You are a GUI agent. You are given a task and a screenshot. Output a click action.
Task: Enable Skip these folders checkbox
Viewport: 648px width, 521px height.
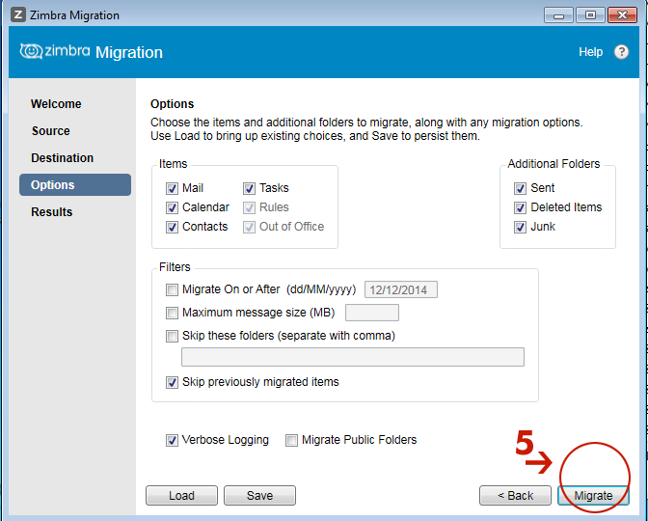pos(172,336)
